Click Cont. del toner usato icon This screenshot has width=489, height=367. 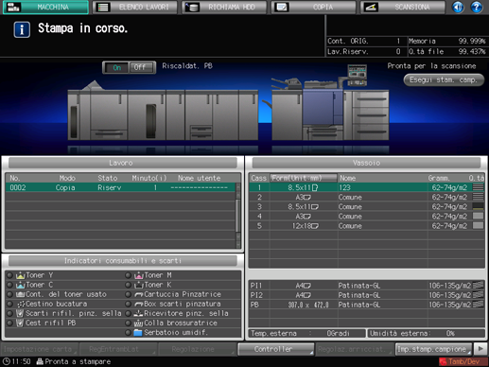(x=20, y=294)
